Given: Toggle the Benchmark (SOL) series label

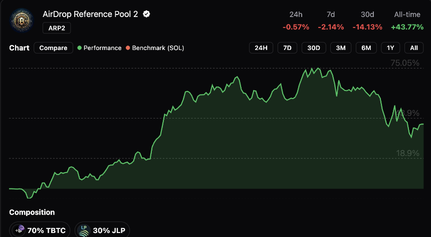Looking at the screenshot, I should point(158,48).
